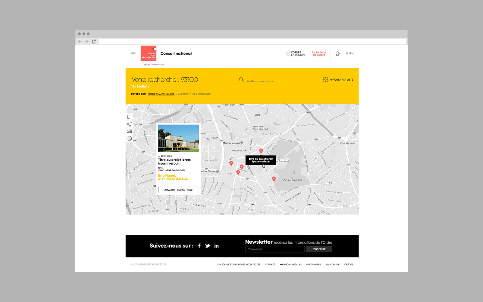Select Projets à proximité filter
Image resolution: width=483 pixels, height=302 pixels.
(161, 94)
